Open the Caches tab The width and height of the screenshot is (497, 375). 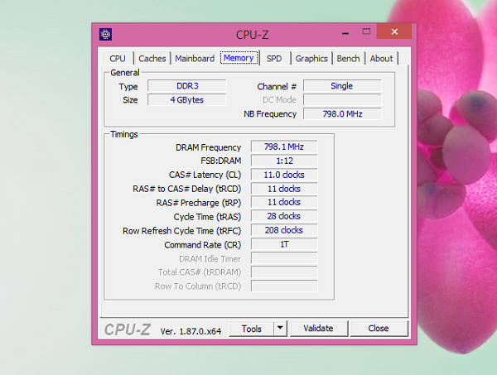tap(152, 59)
